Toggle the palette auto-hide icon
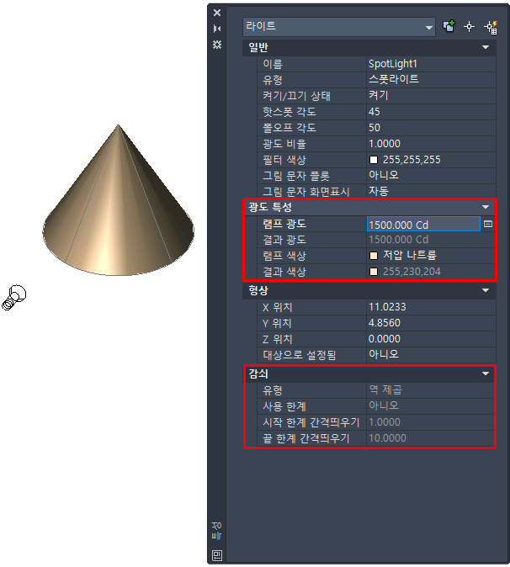Image resolution: width=510 pixels, height=567 pixels. (217, 29)
